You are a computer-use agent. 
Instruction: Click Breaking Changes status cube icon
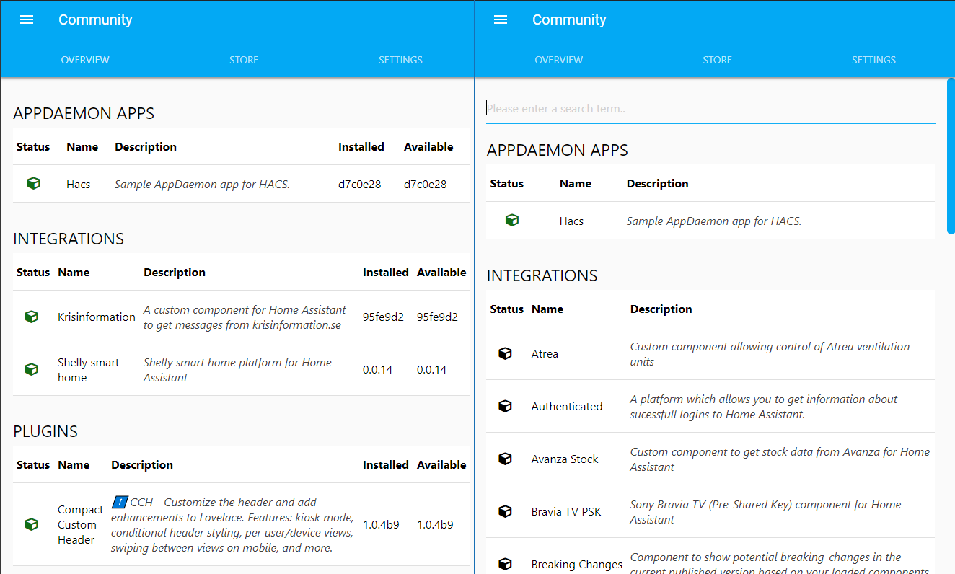click(x=506, y=564)
